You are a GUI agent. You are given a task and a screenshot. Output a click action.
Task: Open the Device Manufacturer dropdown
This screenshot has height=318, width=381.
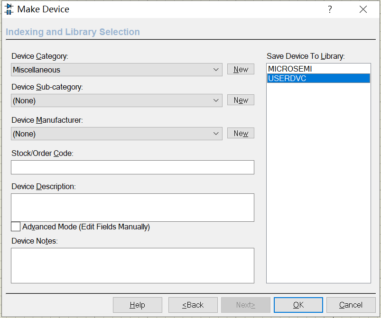pyautogui.click(x=216, y=134)
